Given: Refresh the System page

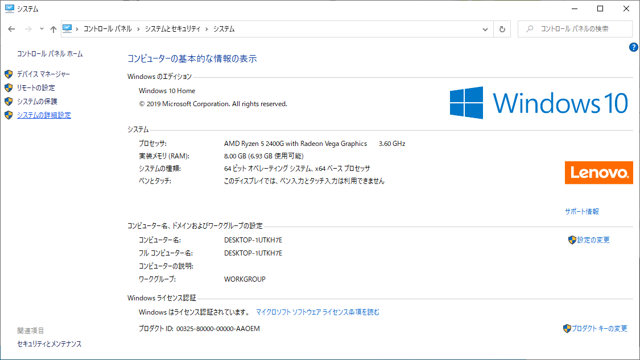Looking at the screenshot, I should coord(502,29).
